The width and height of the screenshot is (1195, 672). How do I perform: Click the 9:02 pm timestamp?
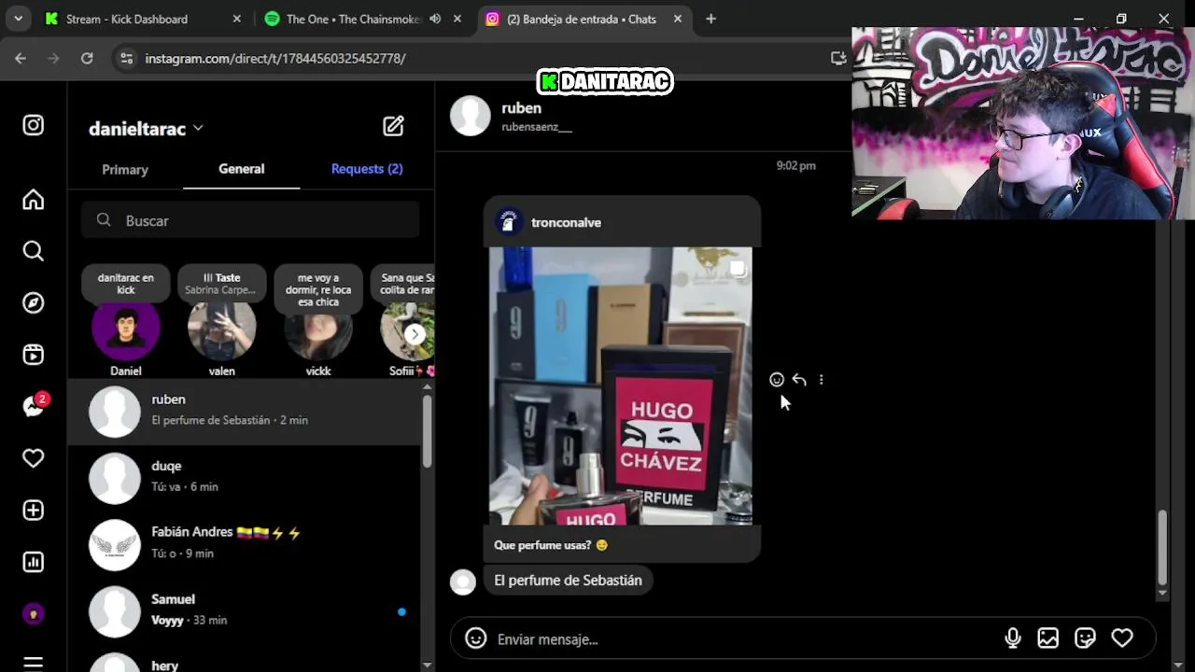pos(796,165)
